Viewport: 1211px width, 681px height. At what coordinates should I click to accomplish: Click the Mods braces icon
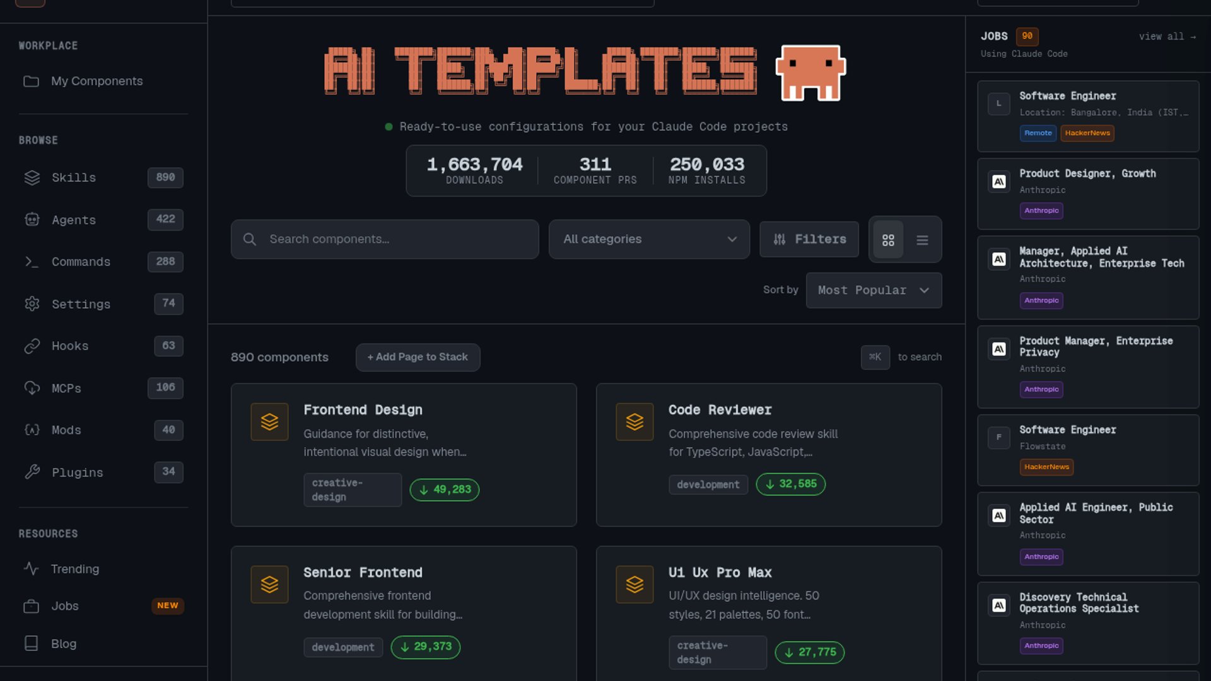[32, 430]
